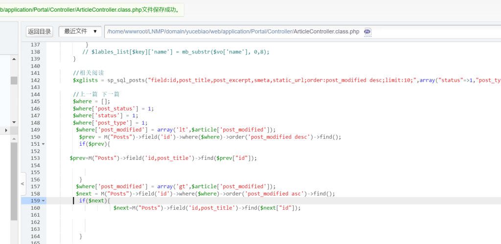
Task: Click the 返回目录 button
Action: (40, 32)
